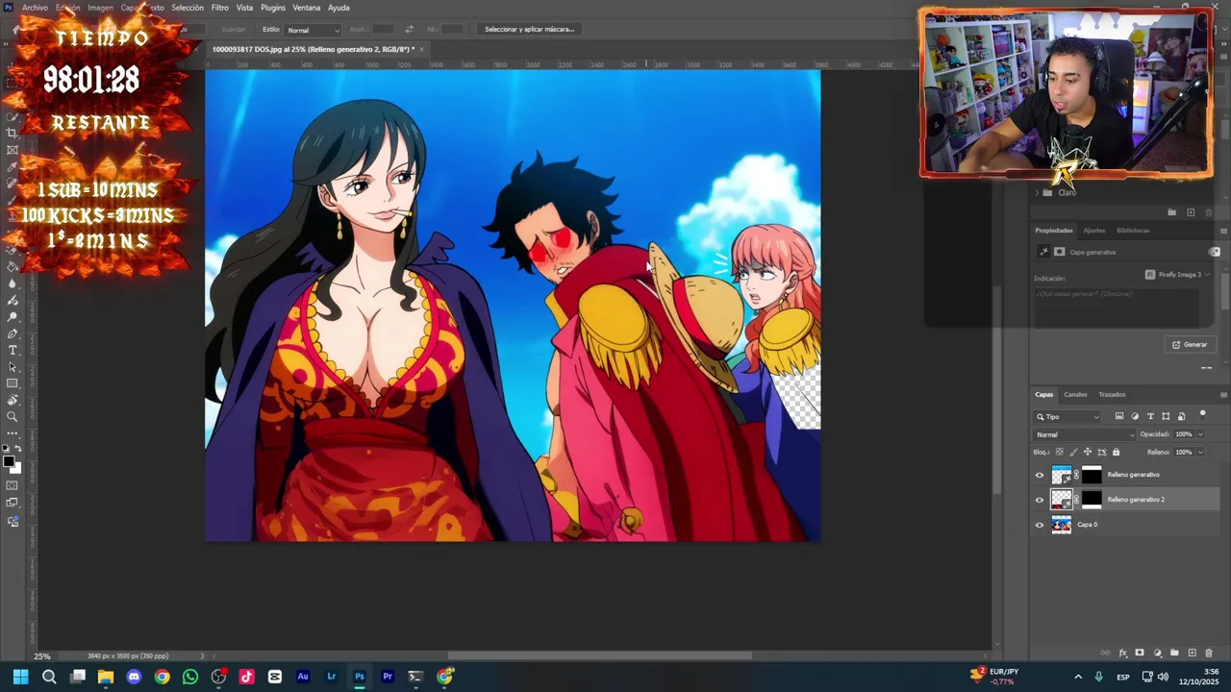Filter layers by shape icon
This screenshot has width=1231, height=692.
[1166, 416]
